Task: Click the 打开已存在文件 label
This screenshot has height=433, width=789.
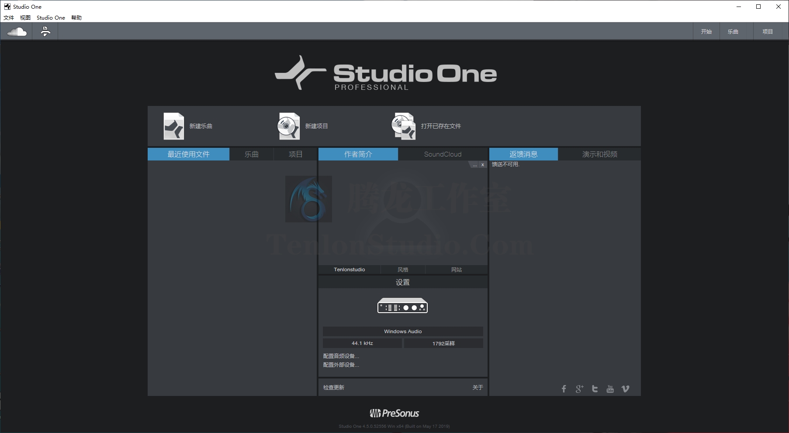Action: point(441,126)
